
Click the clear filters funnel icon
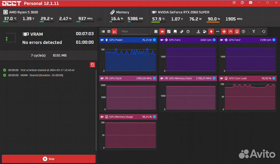254,31
